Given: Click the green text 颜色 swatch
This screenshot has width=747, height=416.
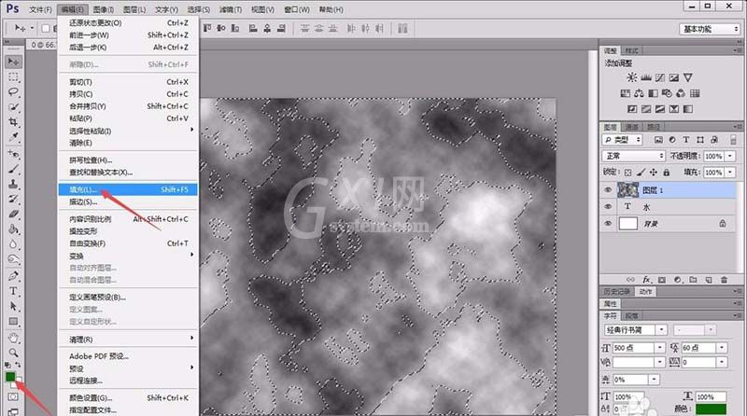Looking at the screenshot, I should tap(711, 409).
